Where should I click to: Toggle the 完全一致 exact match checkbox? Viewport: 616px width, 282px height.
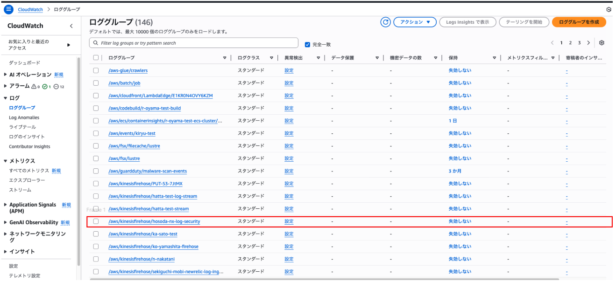307,45
